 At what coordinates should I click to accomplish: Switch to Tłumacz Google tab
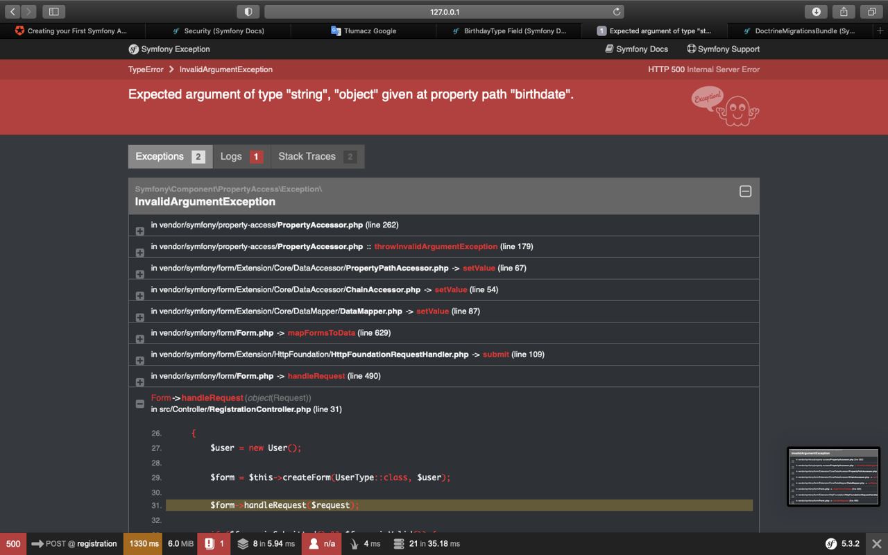pyautogui.click(x=364, y=31)
